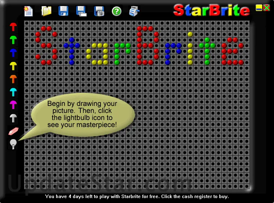Dismiss the 'Begin by drawing your picture' bubble
This screenshot has width=274, height=203.
82,114
